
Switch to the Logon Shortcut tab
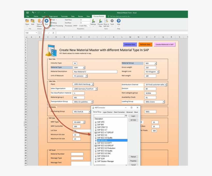tap(108, 112)
